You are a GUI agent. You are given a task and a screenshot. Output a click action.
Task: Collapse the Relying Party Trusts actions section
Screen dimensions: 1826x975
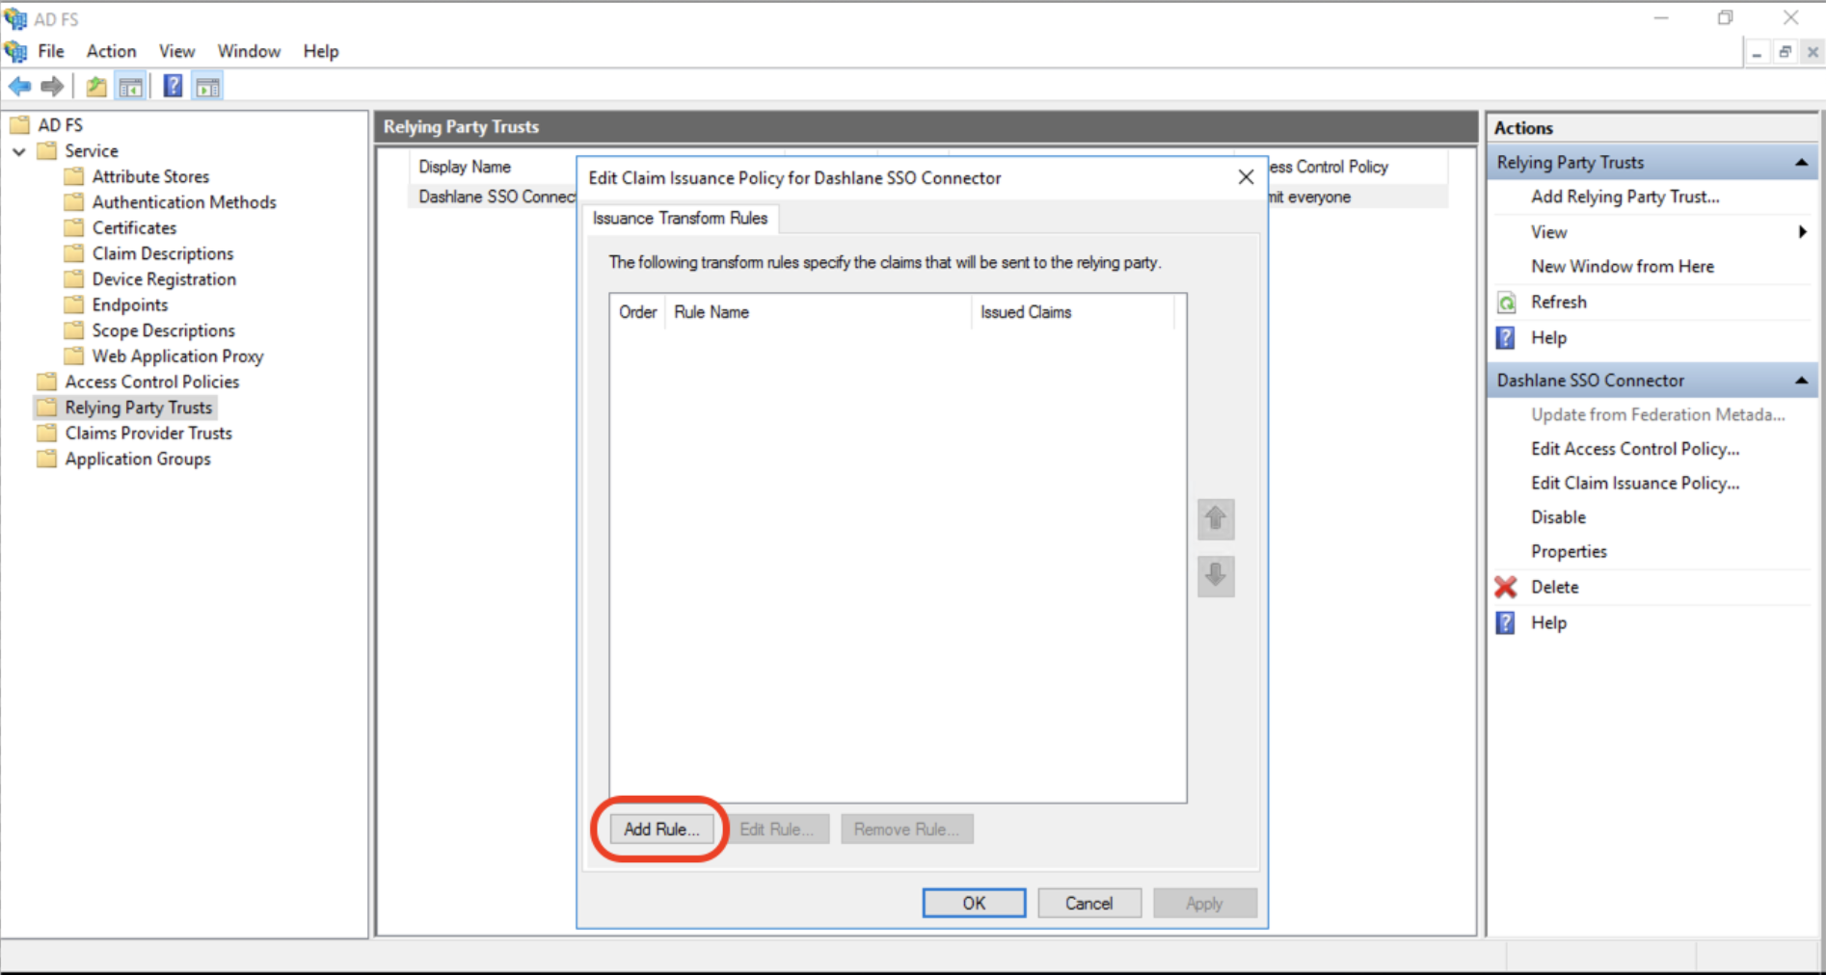(1801, 163)
